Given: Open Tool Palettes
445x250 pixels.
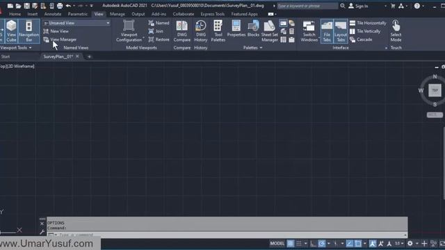Looking at the screenshot, I should tap(218, 31).
